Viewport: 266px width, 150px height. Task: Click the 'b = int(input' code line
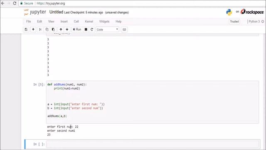tap(75, 108)
